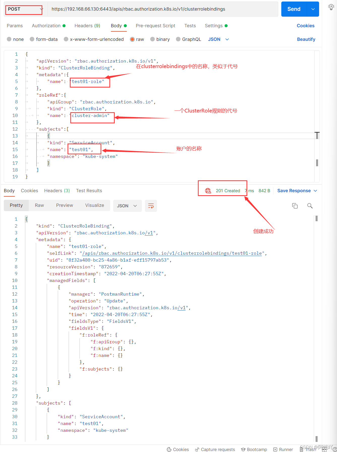Click the selfLink URL in the response
The width and height of the screenshot is (337, 452).
click(172, 253)
